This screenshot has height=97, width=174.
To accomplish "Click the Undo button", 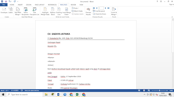I will (10, 1).
